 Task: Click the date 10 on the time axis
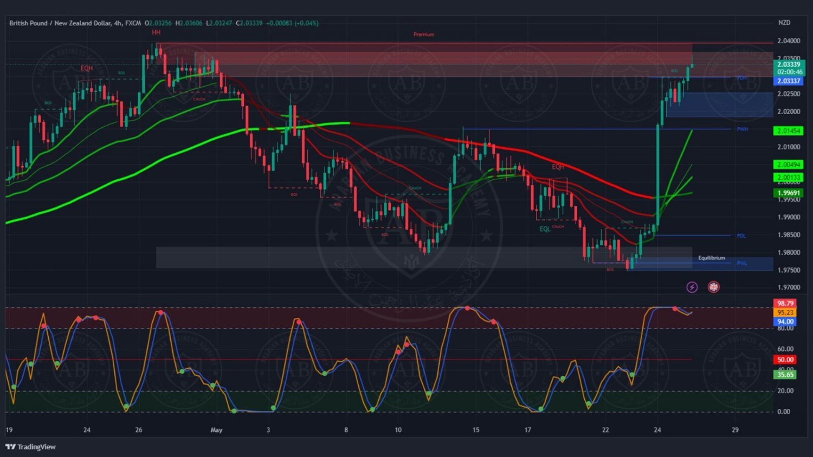coord(398,430)
